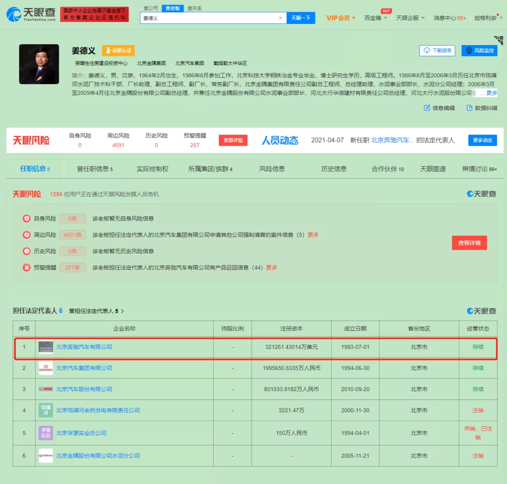The height and width of the screenshot is (484, 507).
Task: Expand the bio with 更多 link
Action: pos(492,93)
